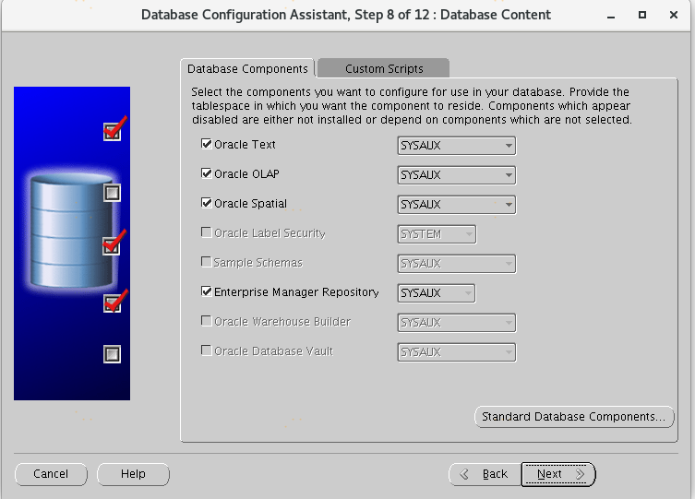Open the Help button
This screenshot has height=499, width=695.
[x=133, y=474]
